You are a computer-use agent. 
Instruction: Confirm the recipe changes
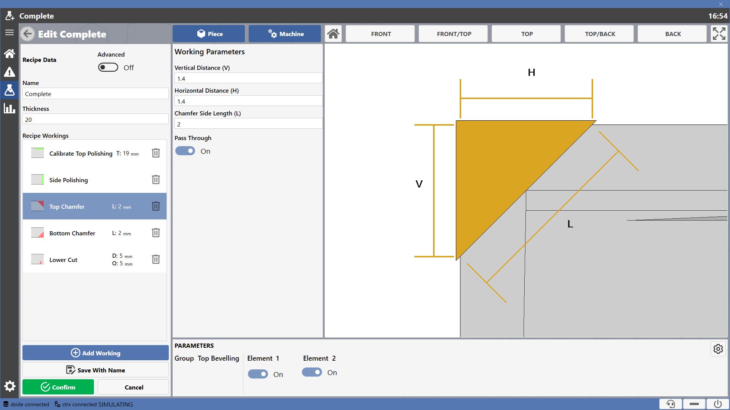click(58, 387)
